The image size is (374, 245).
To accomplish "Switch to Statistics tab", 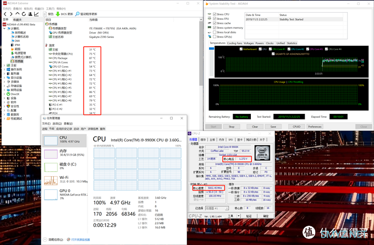I will [x=292, y=43].
